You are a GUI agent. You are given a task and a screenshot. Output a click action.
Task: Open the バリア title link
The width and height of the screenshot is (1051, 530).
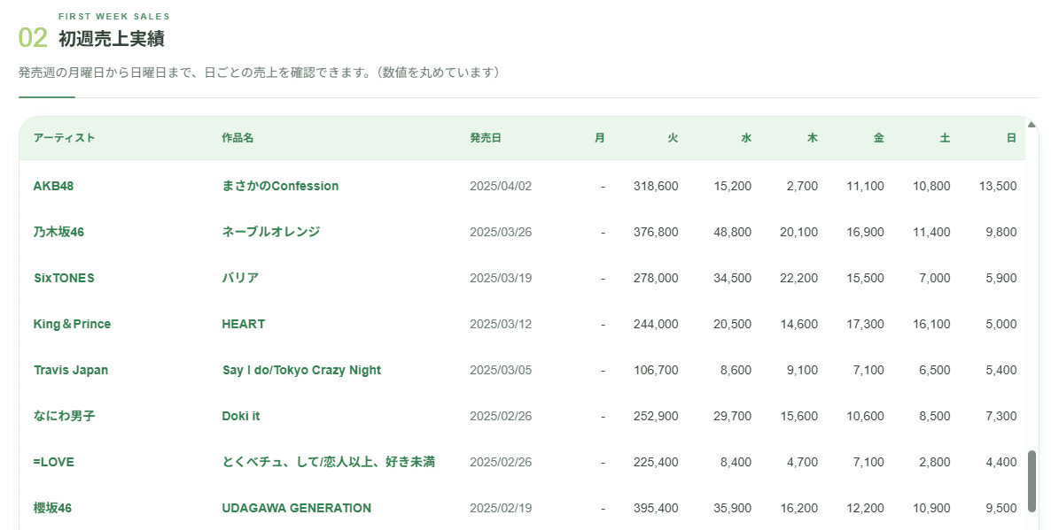click(241, 278)
